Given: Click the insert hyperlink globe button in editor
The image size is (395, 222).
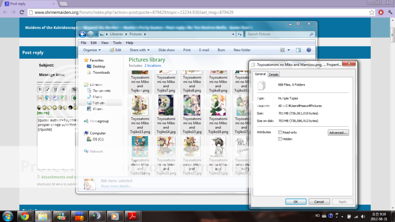Looking at the screenshot, I should (48, 98).
